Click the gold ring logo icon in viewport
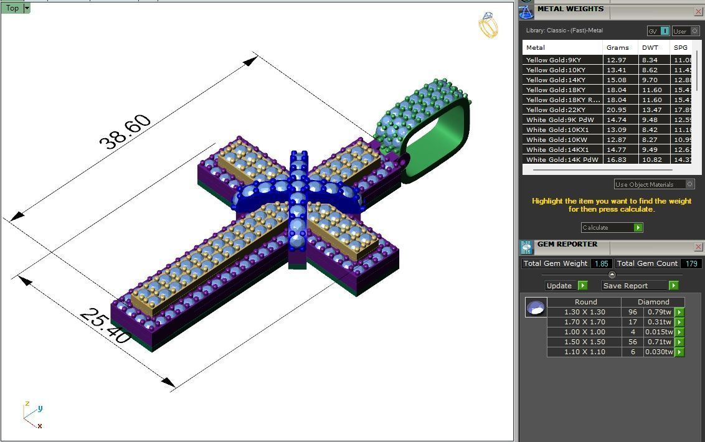Image resolution: width=705 pixels, height=442 pixels. coord(488,25)
